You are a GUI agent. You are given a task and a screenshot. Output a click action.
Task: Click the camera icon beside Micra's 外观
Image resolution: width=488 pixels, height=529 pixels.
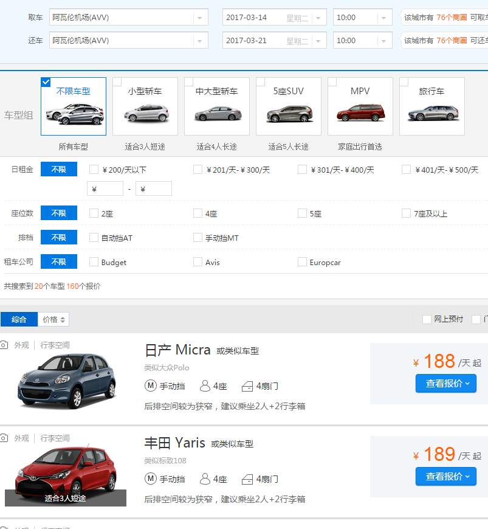(4, 345)
